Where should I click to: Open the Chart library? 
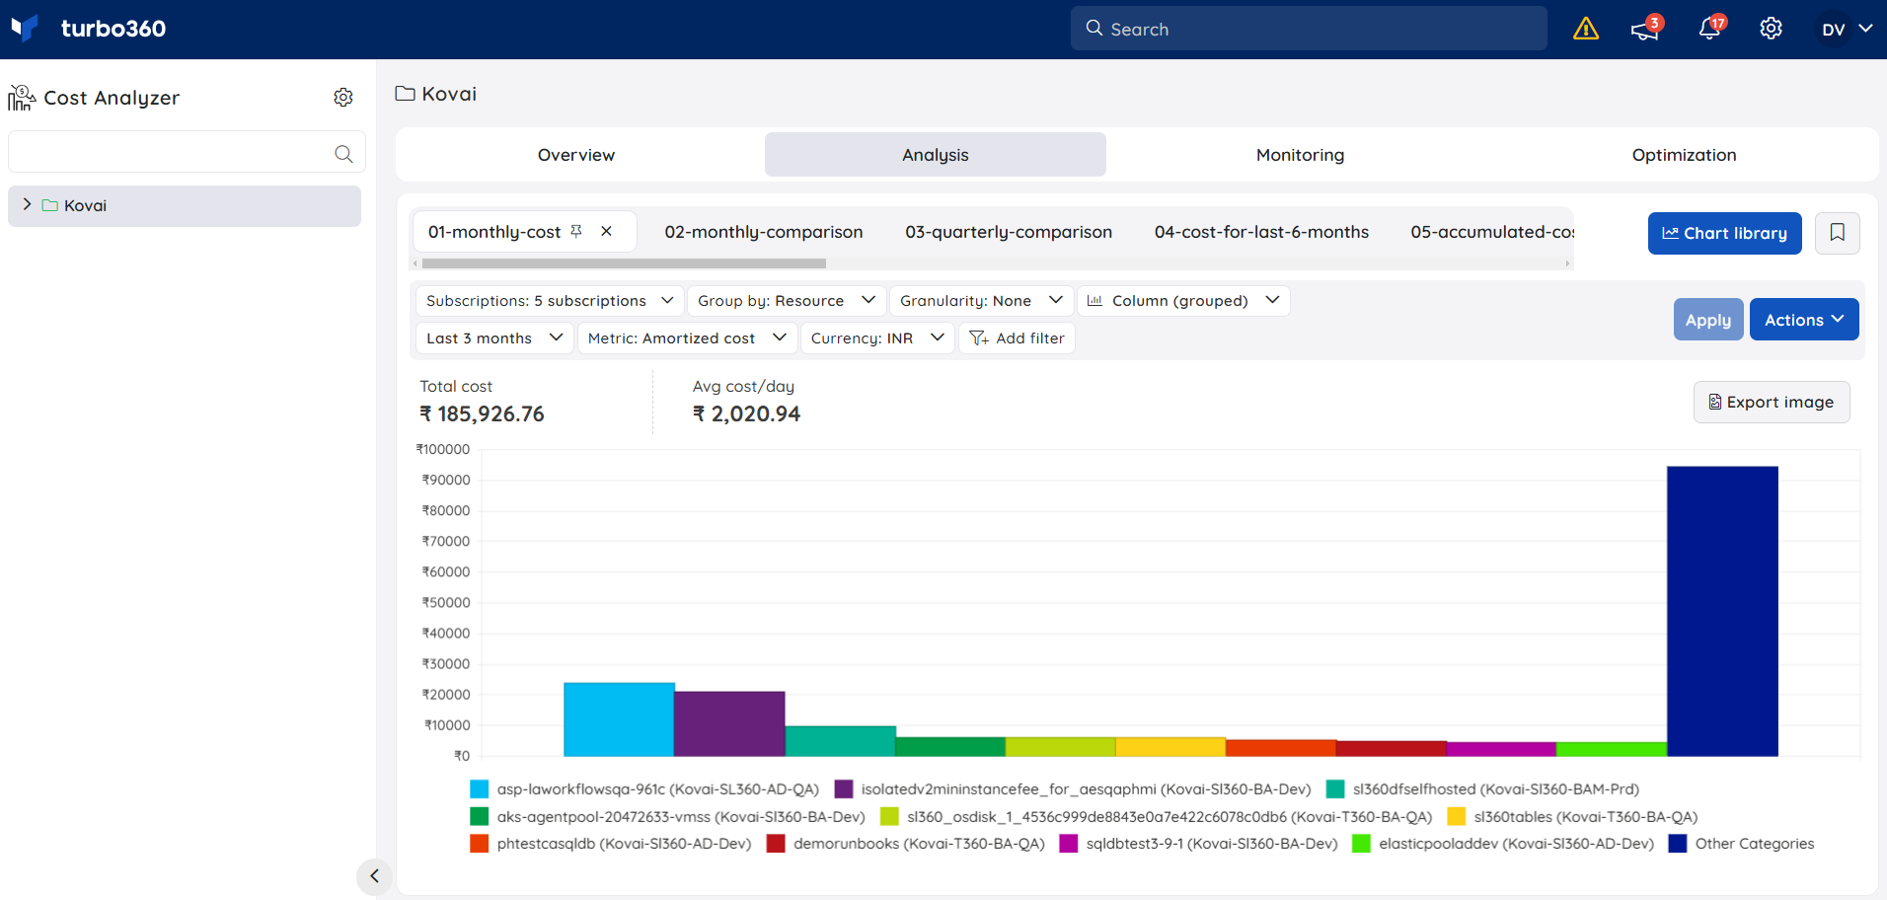coord(1724,233)
